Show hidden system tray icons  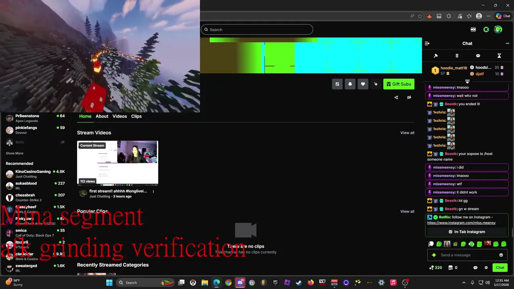464,283
